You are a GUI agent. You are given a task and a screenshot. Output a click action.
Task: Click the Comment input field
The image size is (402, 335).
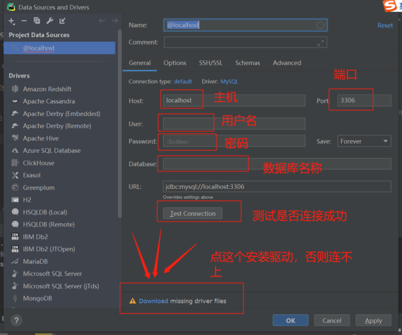pos(246,42)
